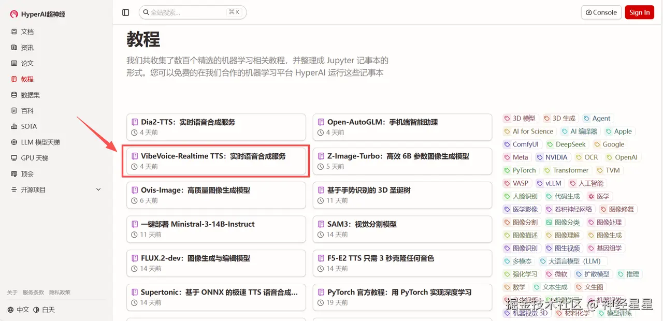Viewport: 663px width, 321px height.
Task: Open 基于手势识别的 3D 圣诞树 tutorial
Action: [x=402, y=195]
